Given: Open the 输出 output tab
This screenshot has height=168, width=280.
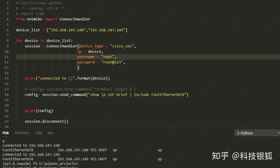Looking at the screenshot, I should click(x=51, y=133).
